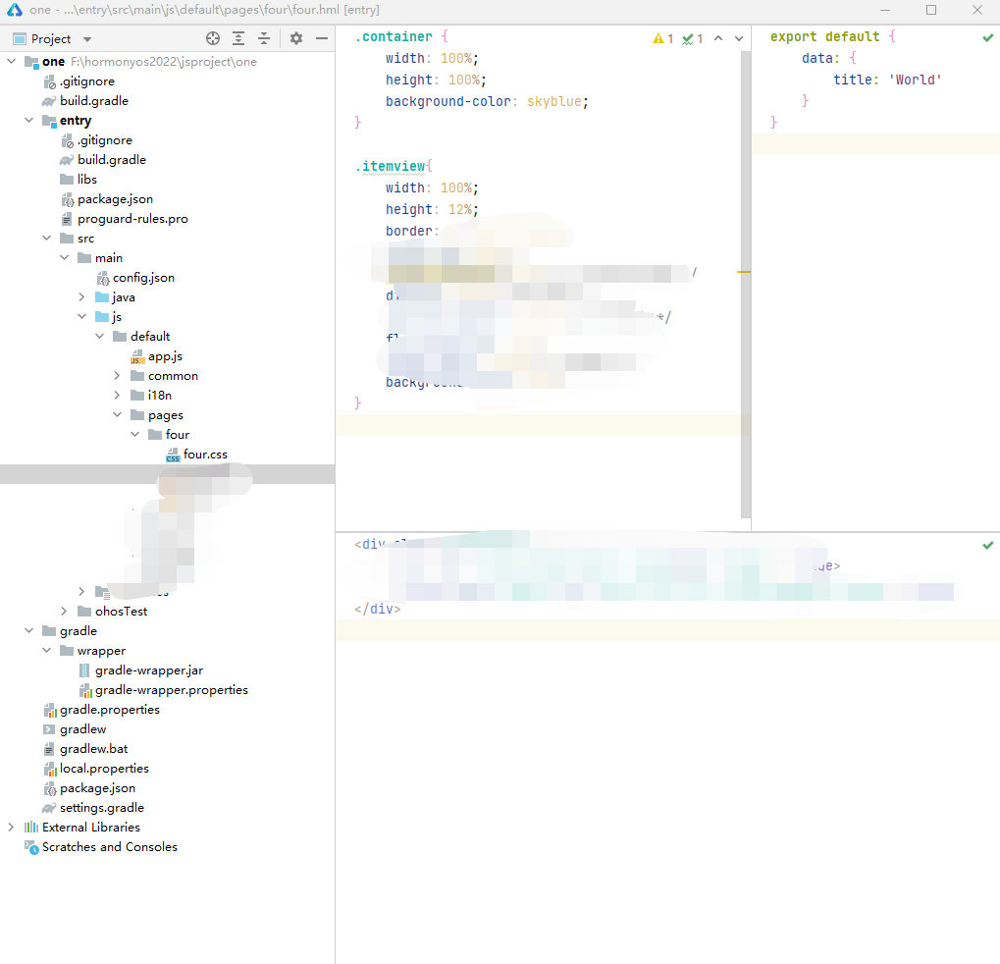Click the green inspection checkmark in the right pane
1000x964 pixels.
[x=987, y=36]
